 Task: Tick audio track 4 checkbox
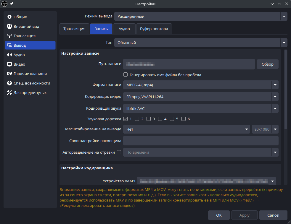[160, 119]
